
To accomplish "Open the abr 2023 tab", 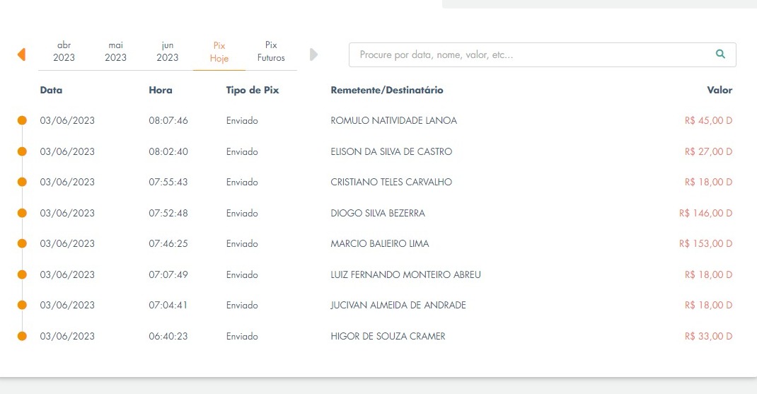I will [x=64, y=51].
